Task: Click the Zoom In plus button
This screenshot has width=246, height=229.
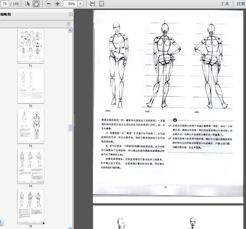Action: (57, 4)
